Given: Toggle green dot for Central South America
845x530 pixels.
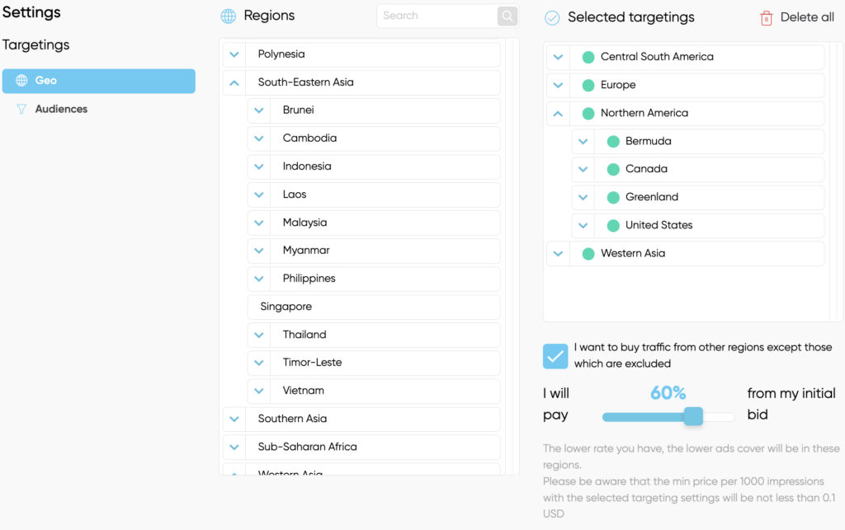Looking at the screenshot, I should pyautogui.click(x=588, y=57).
